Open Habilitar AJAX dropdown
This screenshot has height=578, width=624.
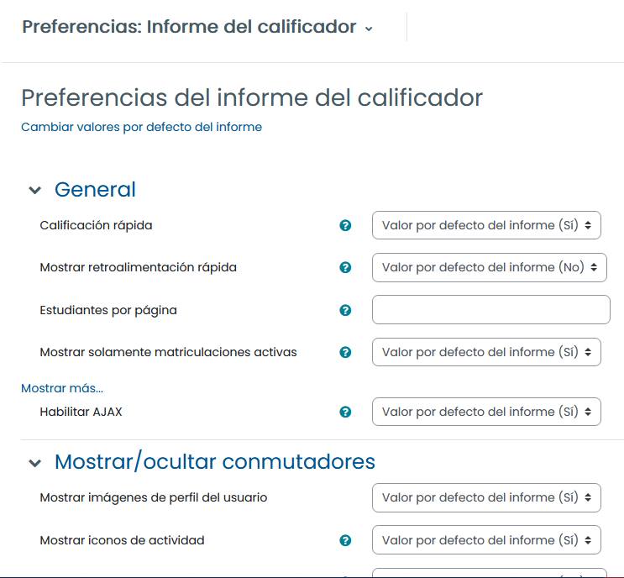486,412
